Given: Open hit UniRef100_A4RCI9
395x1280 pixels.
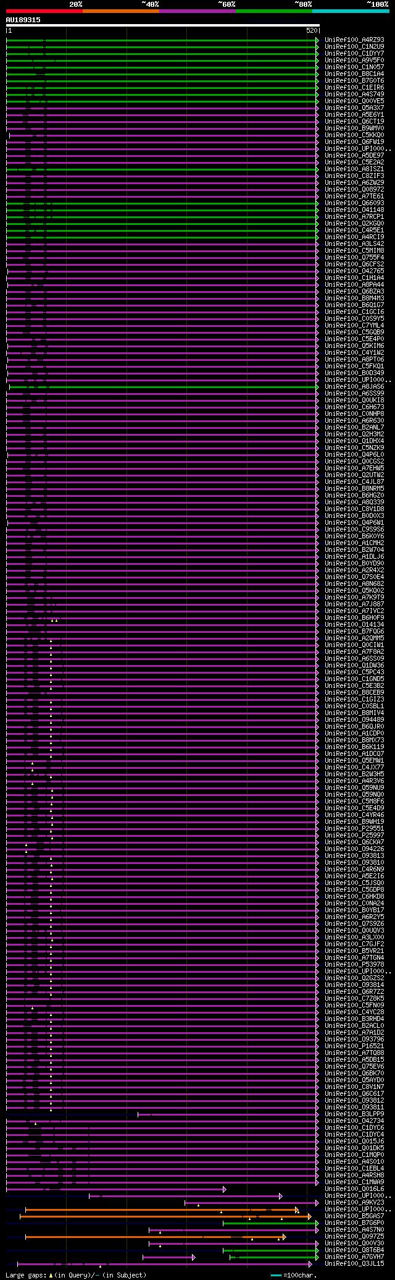Looking at the screenshot, I should (x=354, y=237).
